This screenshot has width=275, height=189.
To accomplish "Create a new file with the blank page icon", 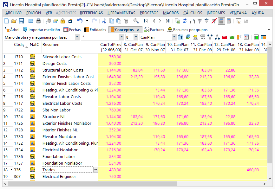I will coord(6,21).
